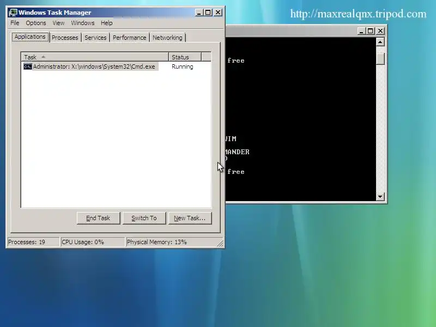Screen dimensions: 436x327
Task: Click the Task Manager resize grip
Action: (x=220, y=243)
